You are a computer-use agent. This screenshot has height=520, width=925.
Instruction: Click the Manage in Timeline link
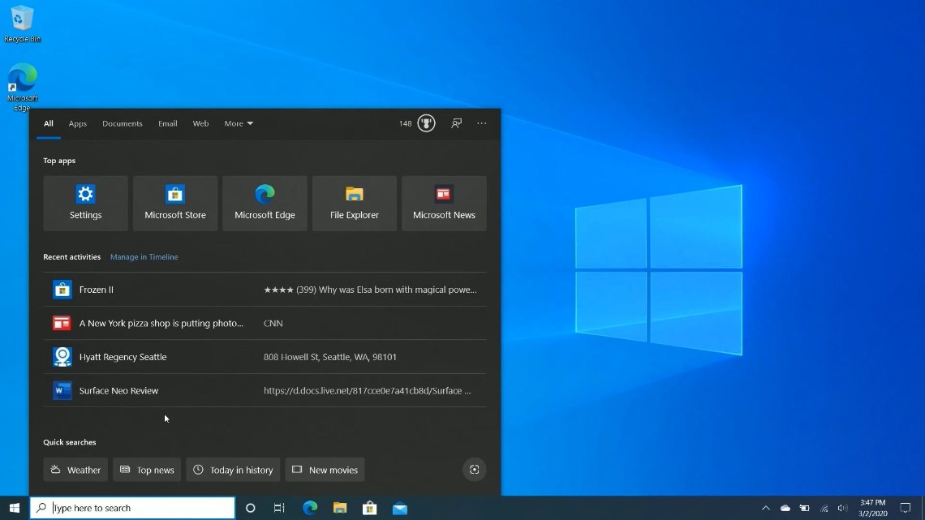click(x=144, y=257)
